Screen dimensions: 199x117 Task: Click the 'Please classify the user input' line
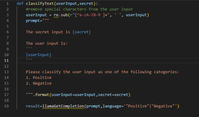102,72
